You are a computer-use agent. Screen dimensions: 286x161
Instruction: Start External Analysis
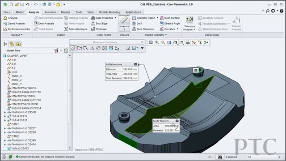[76, 29]
